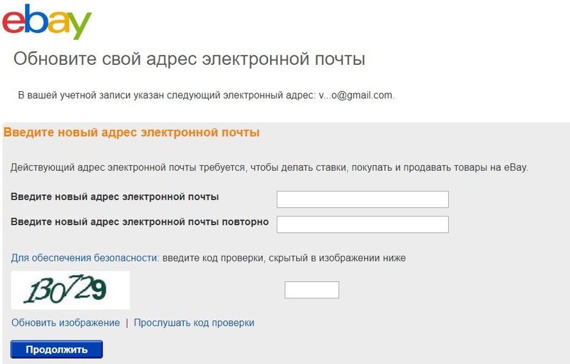Click the Прослушать код проверки link
The height and width of the screenshot is (364, 570).
pyautogui.click(x=194, y=323)
